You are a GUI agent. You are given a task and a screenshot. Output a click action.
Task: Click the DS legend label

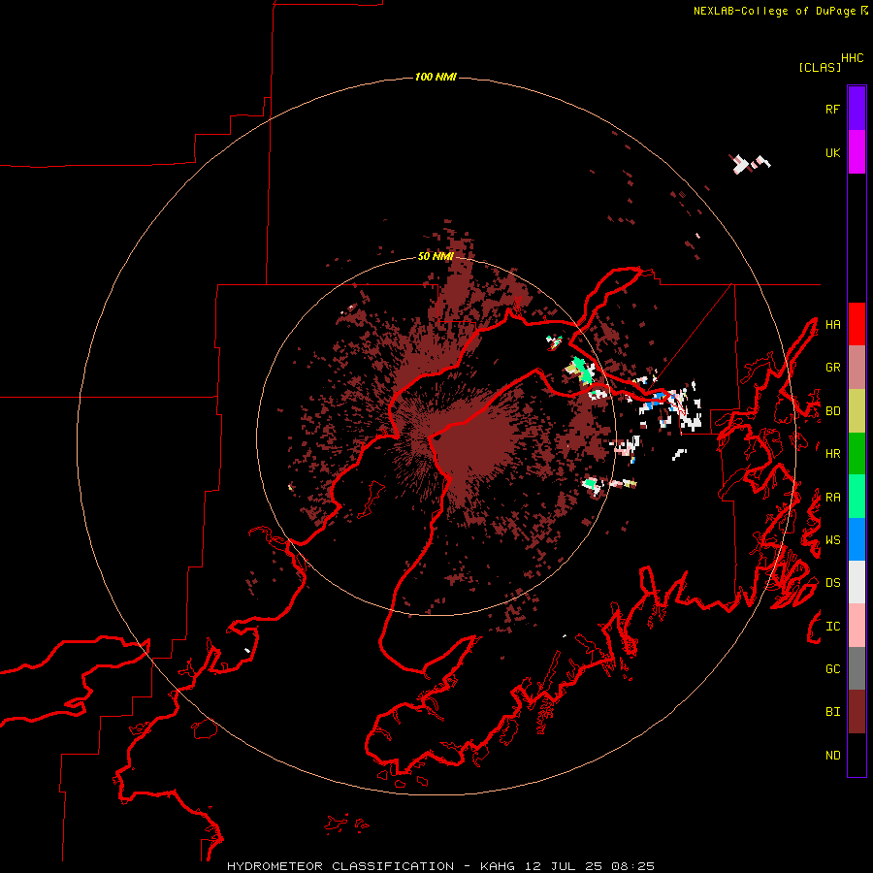coord(832,583)
